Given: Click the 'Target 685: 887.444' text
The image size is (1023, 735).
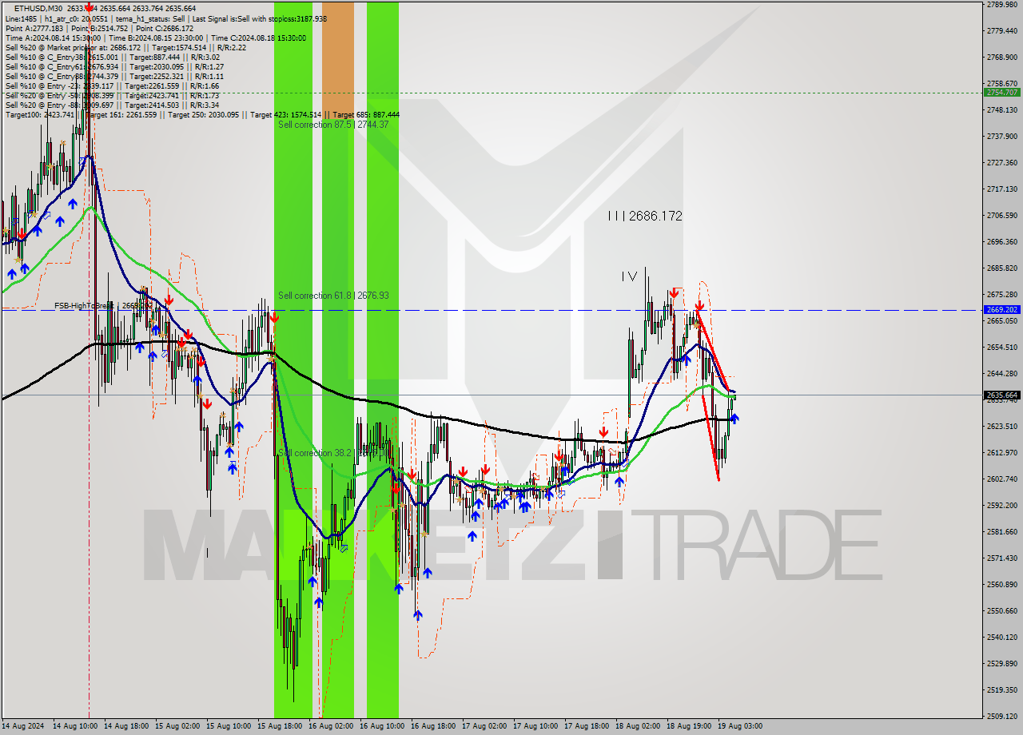Looking at the screenshot, I should (366, 114).
